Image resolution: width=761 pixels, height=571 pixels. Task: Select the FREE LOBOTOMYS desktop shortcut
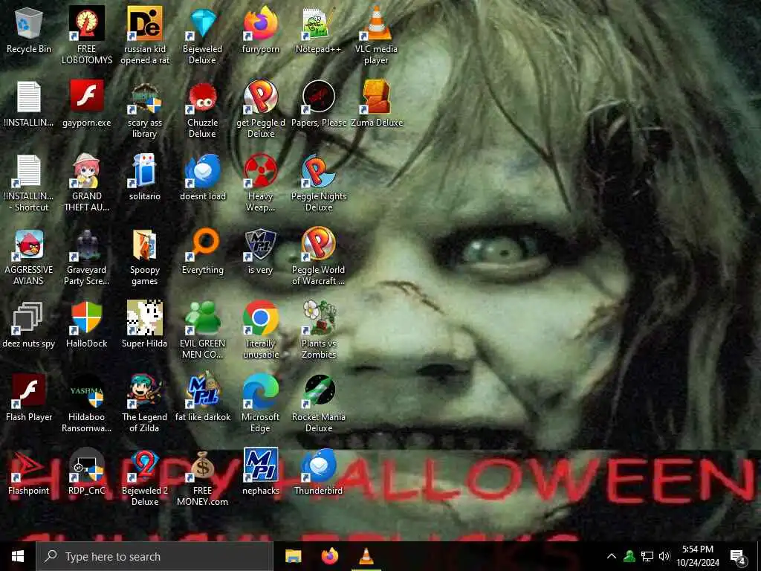86,23
